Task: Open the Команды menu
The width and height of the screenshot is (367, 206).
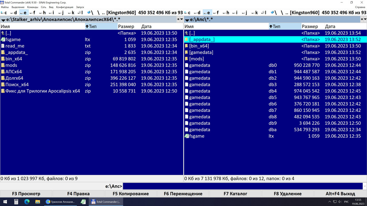Action: coord(33,7)
